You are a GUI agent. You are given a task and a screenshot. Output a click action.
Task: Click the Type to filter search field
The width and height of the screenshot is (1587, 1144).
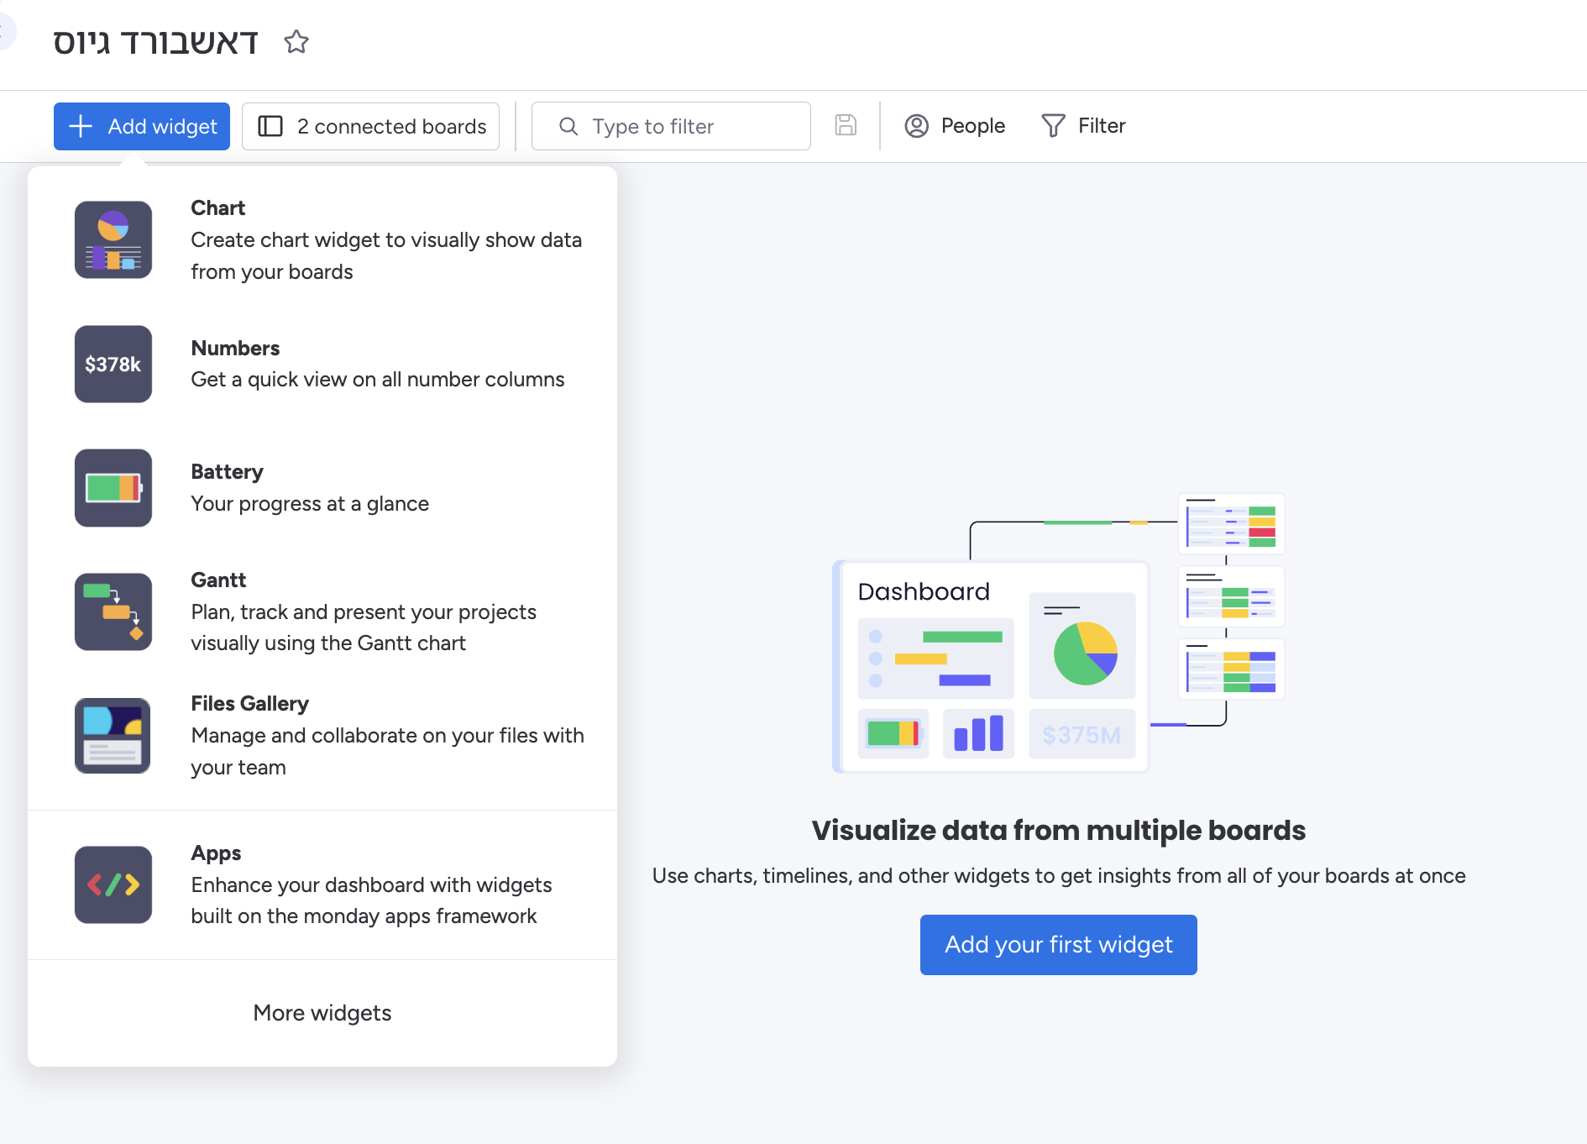pos(672,126)
